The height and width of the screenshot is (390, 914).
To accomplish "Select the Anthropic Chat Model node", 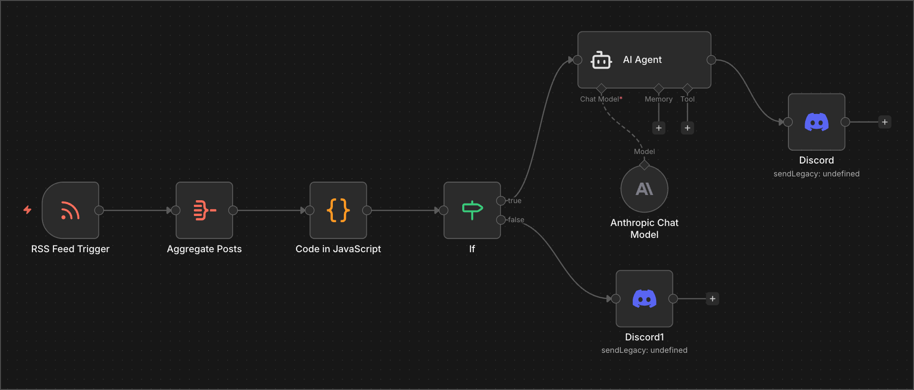I will coord(644,189).
